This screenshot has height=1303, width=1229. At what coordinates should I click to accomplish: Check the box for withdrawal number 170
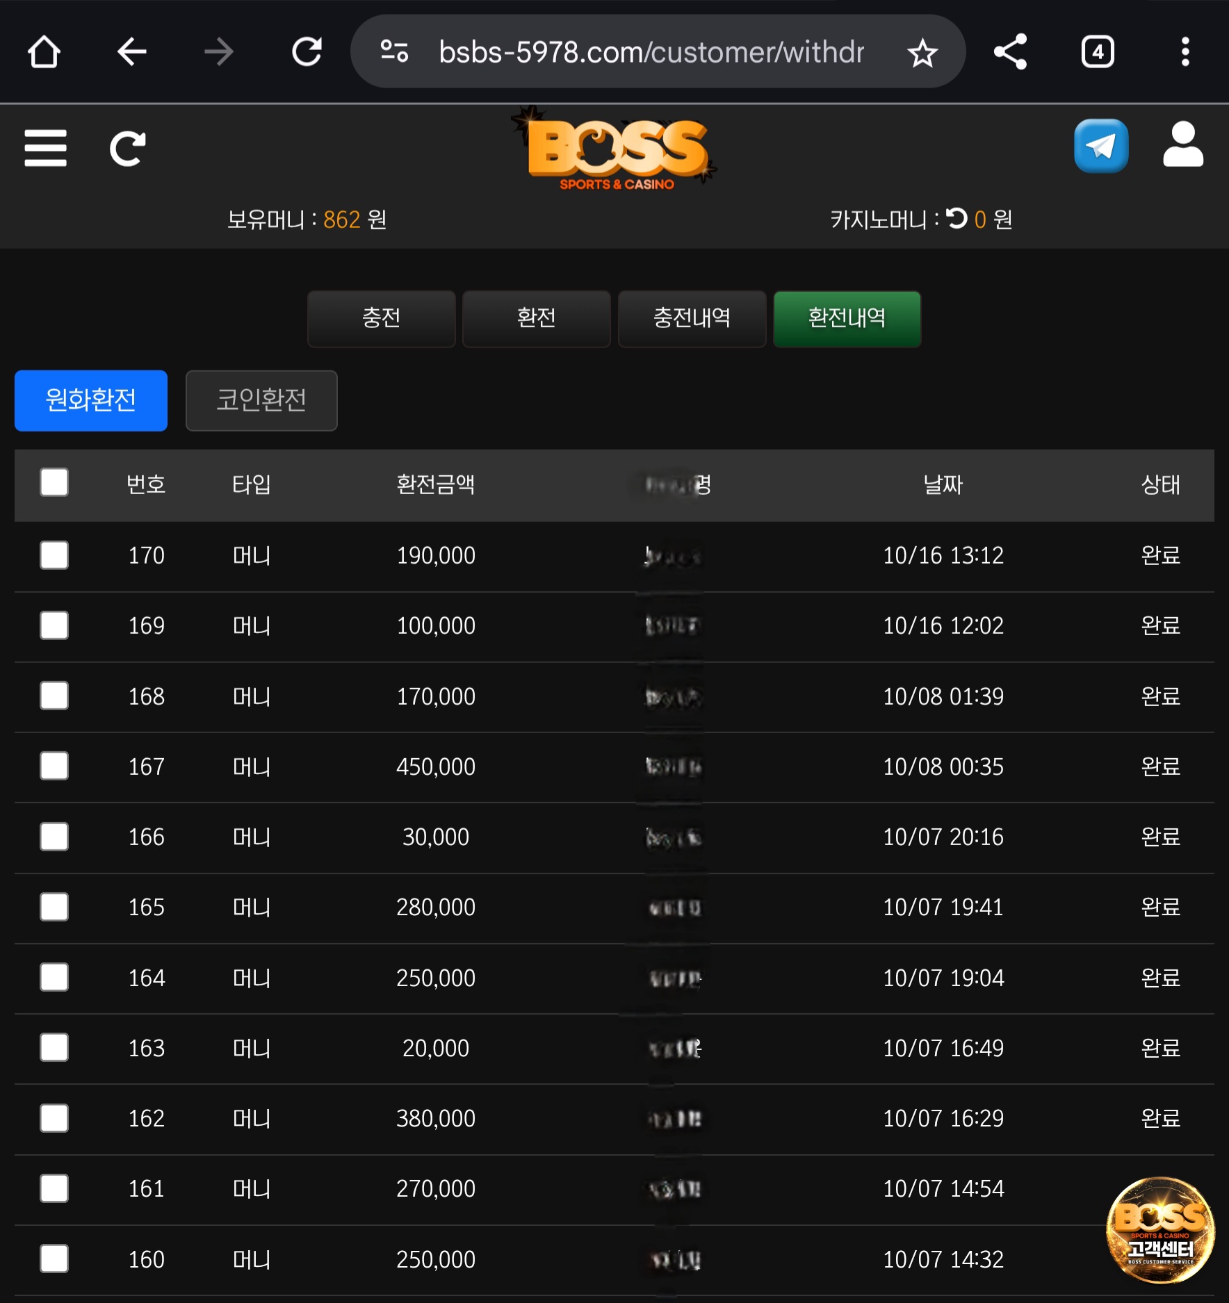[x=54, y=555]
